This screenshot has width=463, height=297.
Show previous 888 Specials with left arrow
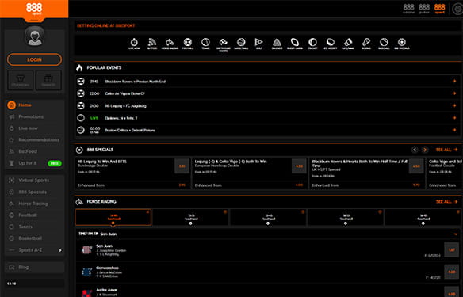point(415,150)
